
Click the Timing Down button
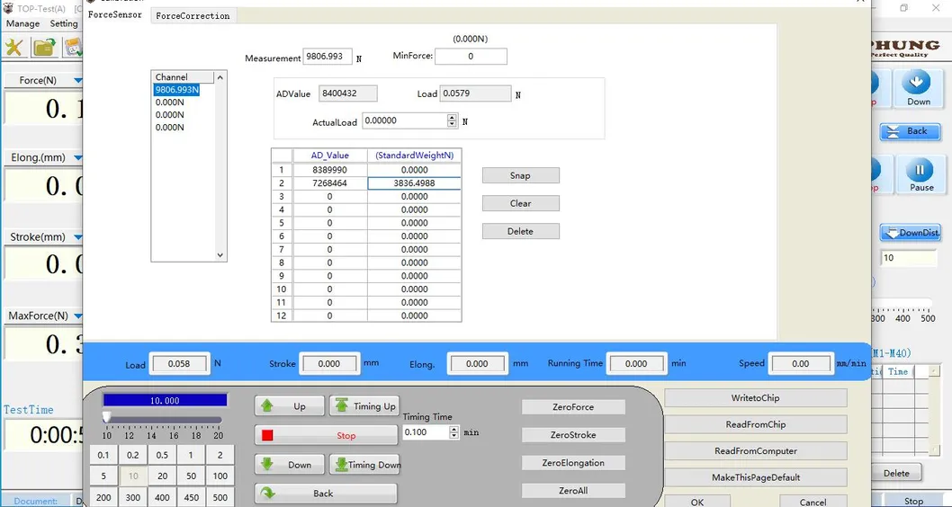click(365, 465)
